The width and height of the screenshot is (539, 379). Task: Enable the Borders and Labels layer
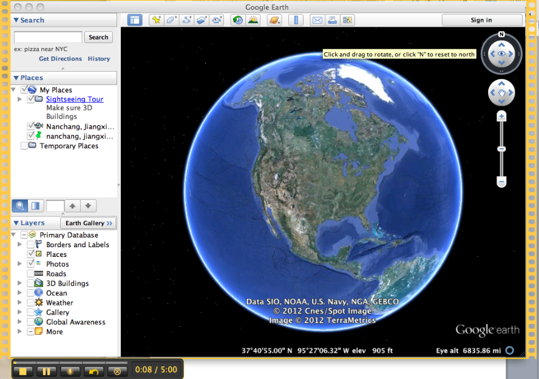tap(30, 245)
